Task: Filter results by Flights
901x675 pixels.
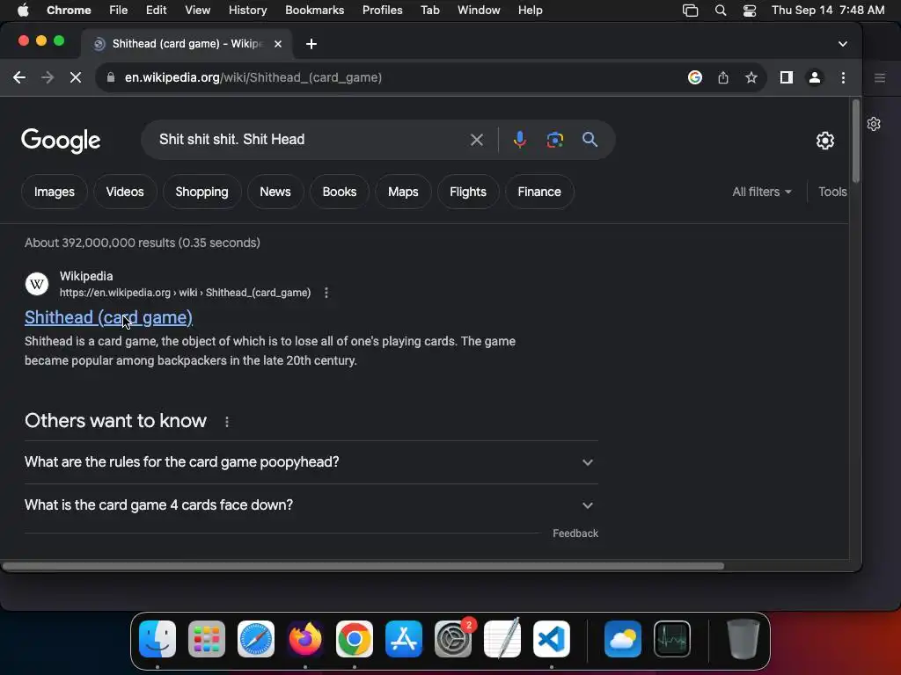Action: pos(468,192)
